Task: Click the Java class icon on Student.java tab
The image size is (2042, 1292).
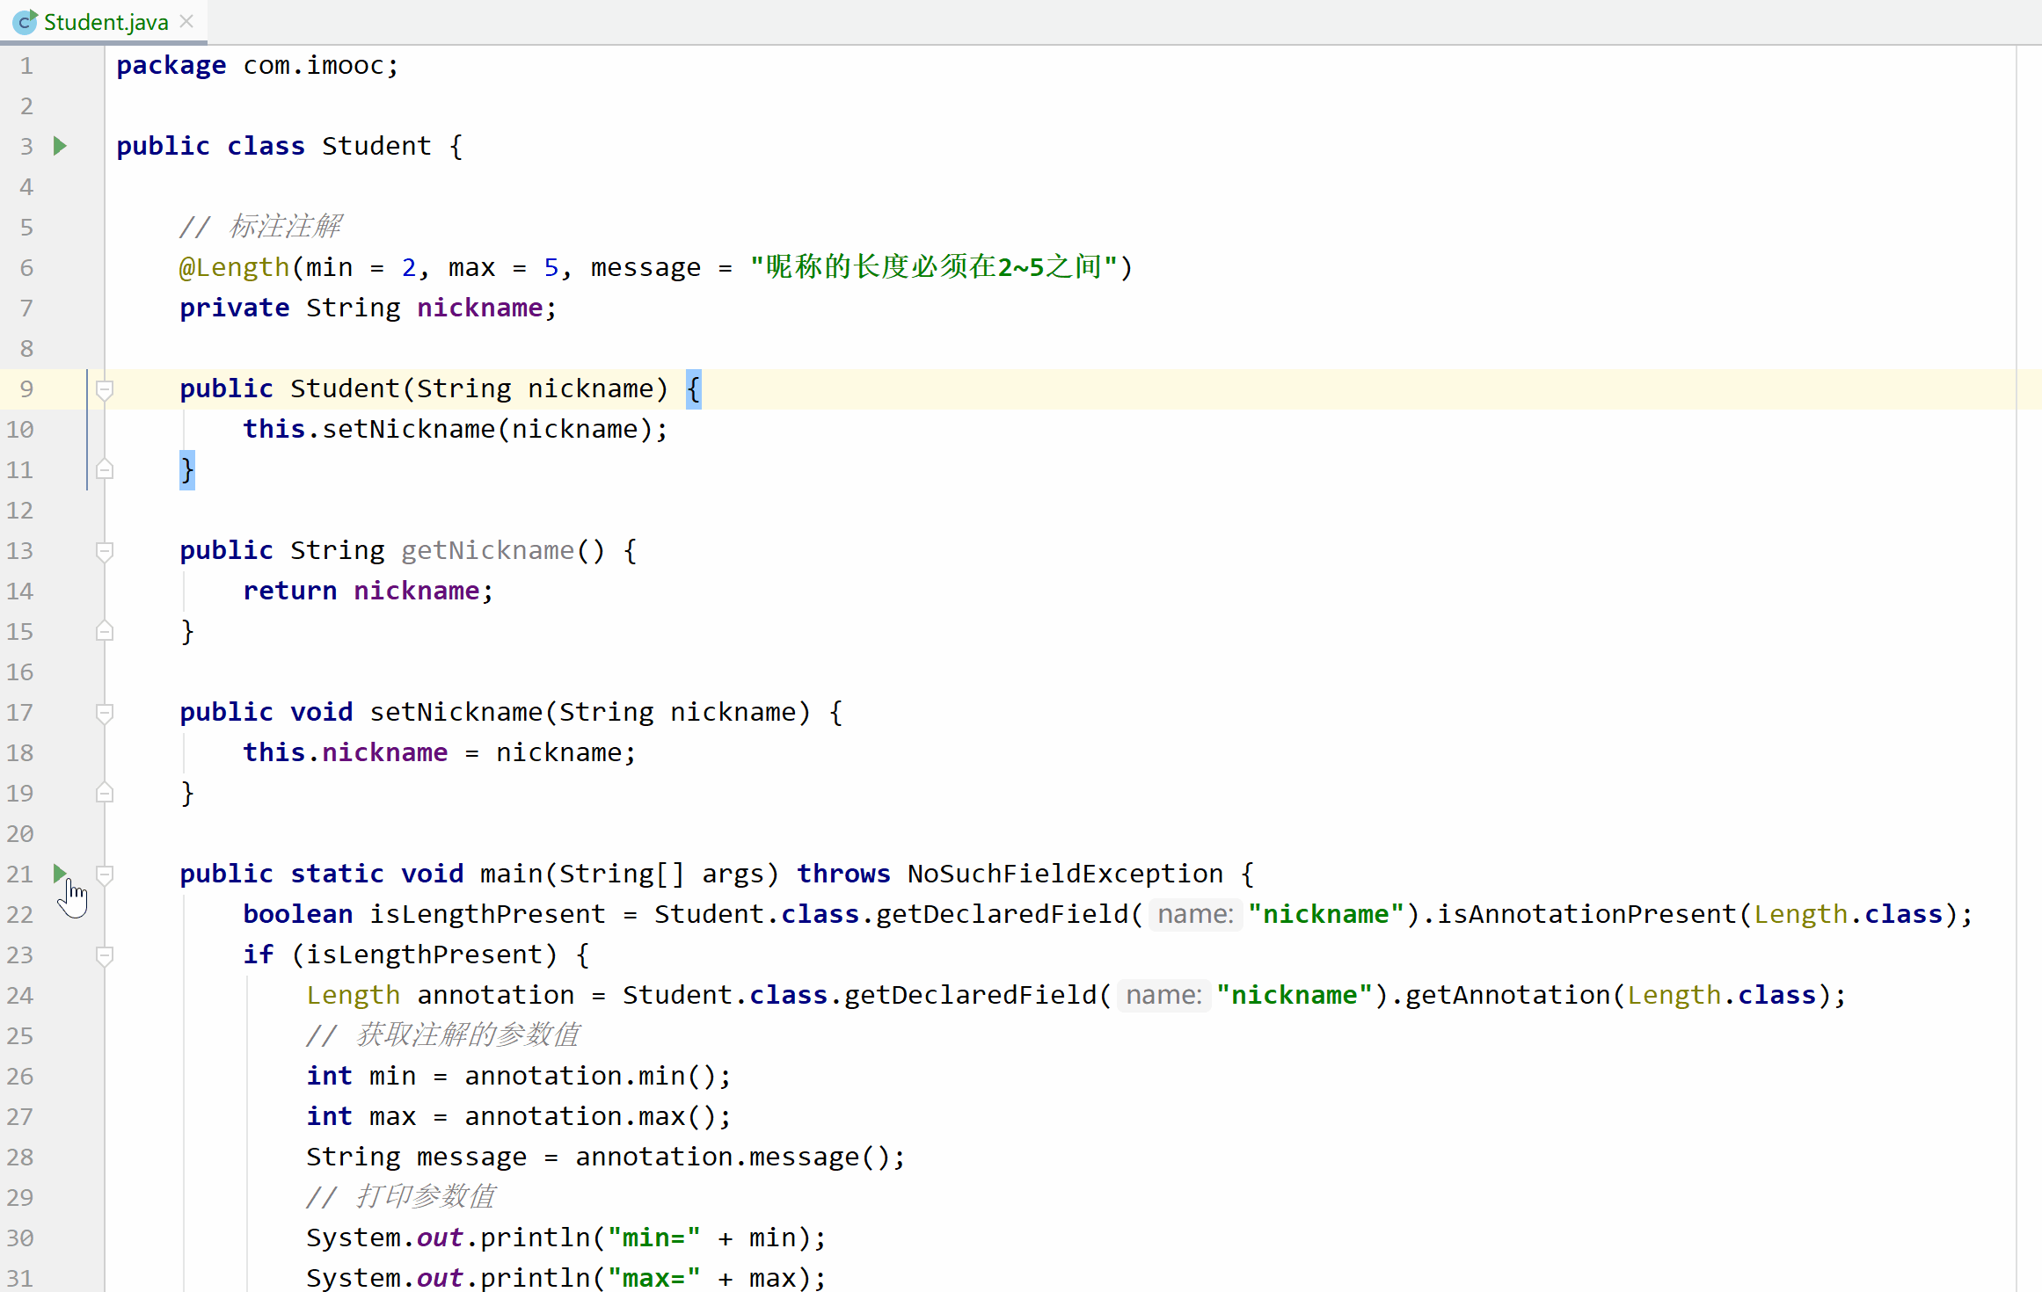Action: [x=25, y=22]
